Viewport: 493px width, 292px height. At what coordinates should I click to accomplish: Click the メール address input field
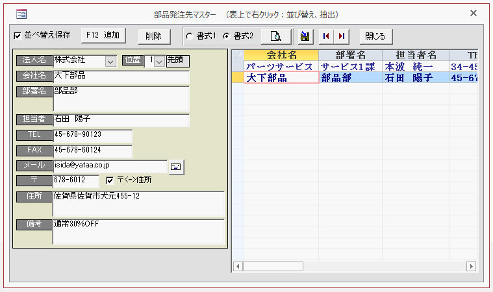(110, 166)
